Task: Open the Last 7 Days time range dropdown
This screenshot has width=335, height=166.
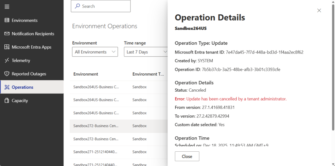Action: click(147, 52)
